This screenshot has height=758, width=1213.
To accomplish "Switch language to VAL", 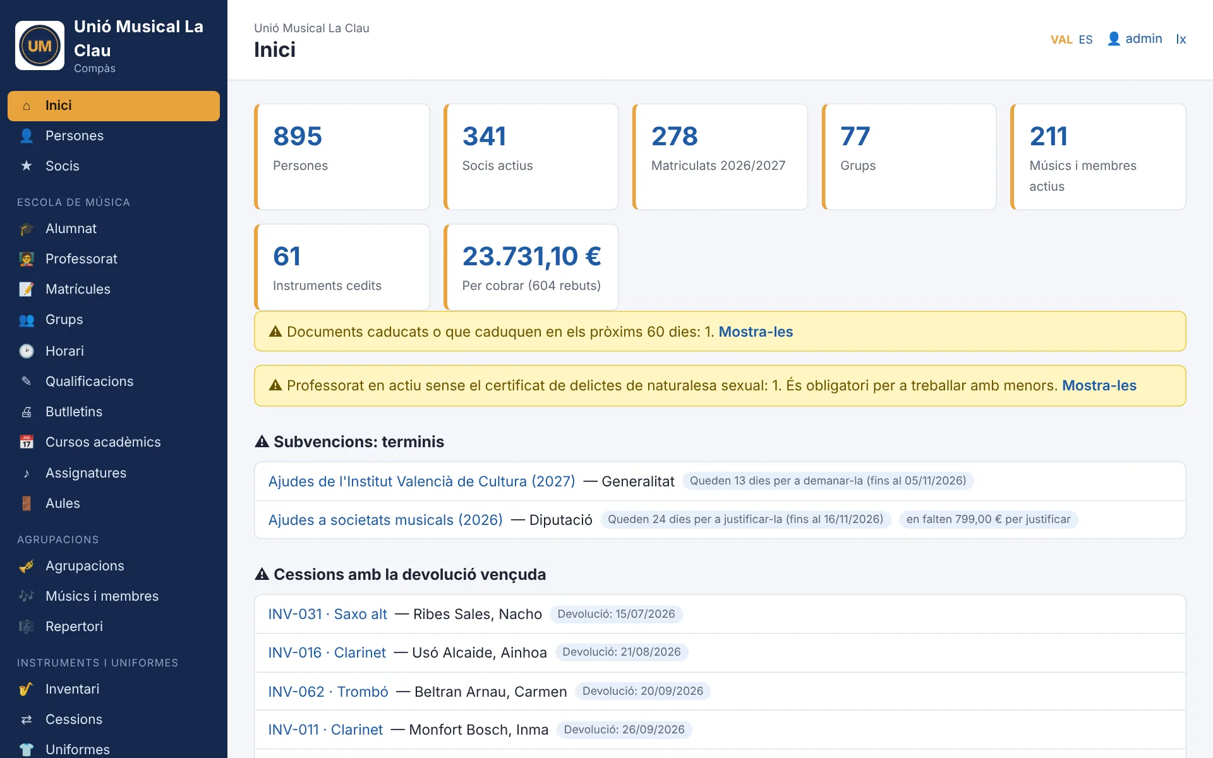I will [1061, 39].
